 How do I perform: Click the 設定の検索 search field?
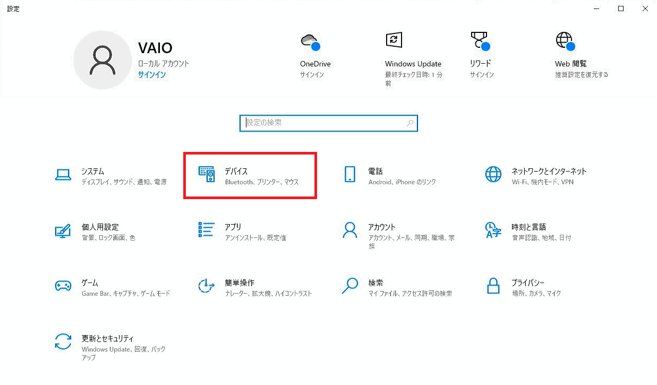pyautogui.click(x=329, y=123)
